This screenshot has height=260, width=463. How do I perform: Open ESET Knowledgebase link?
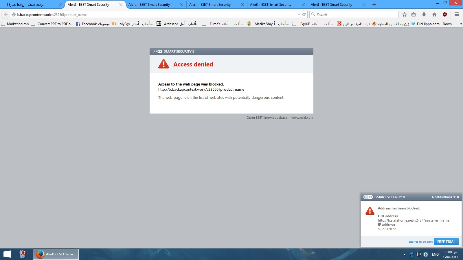pyautogui.click(x=267, y=118)
